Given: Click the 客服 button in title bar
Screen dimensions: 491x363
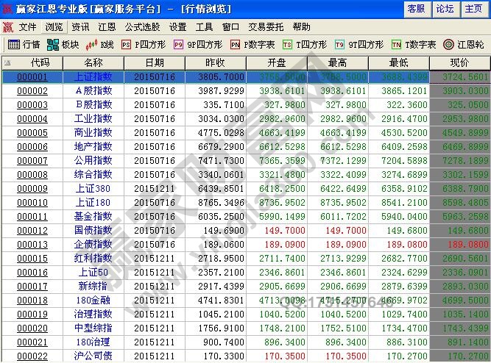Looking at the screenshot, I should coord(416,9).
